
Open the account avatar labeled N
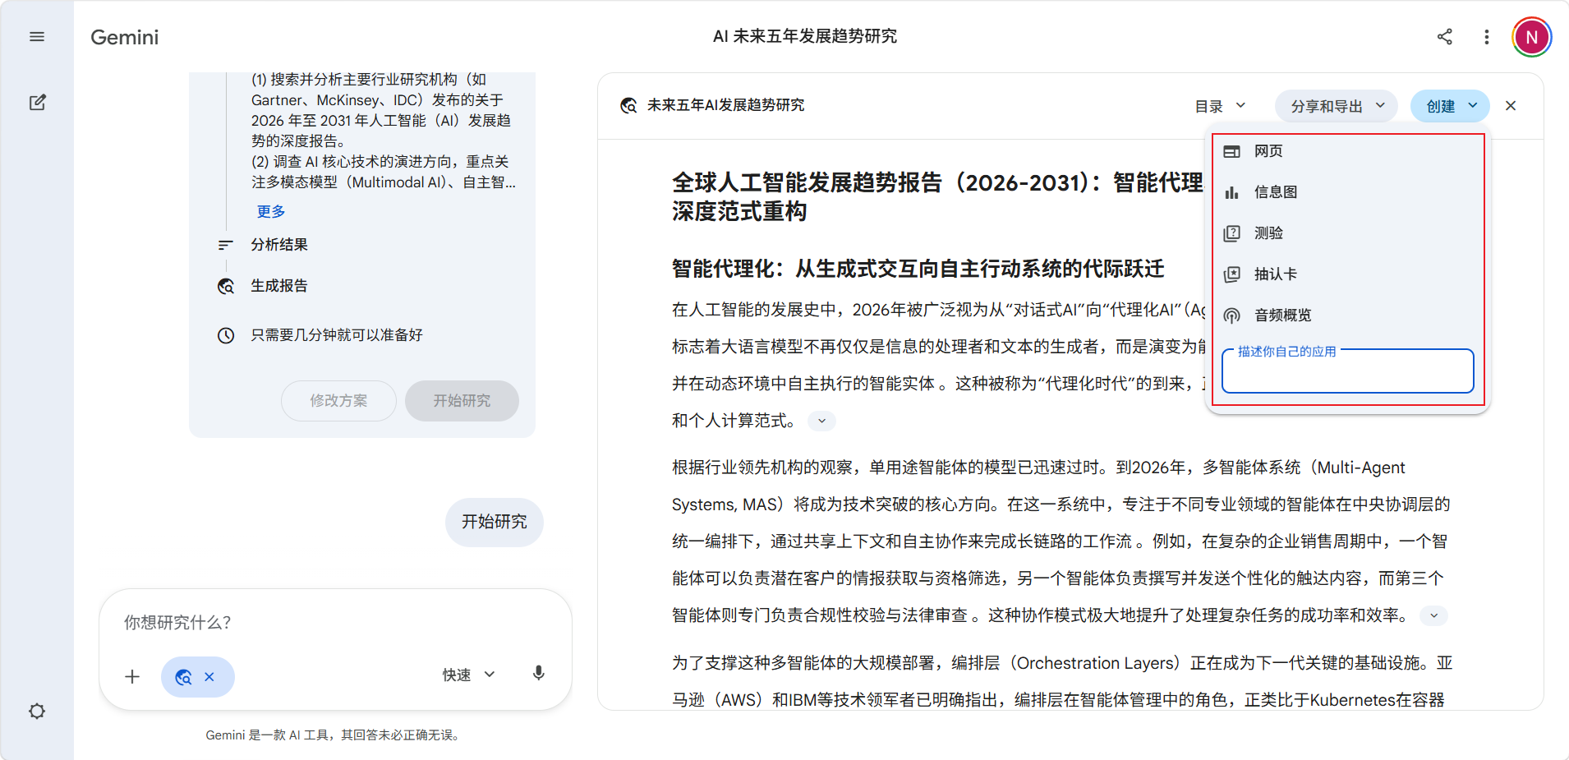1531,37
